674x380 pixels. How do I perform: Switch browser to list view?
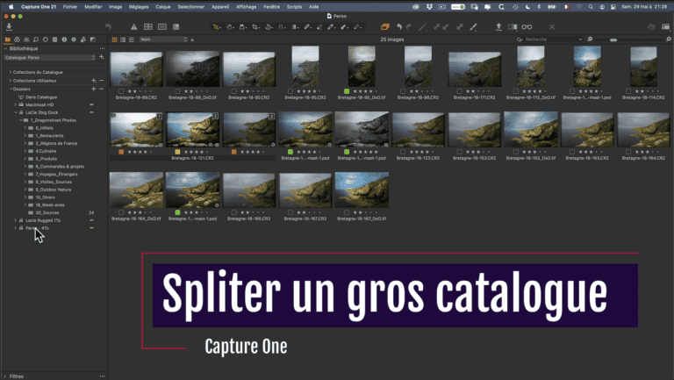pos(123,39)
